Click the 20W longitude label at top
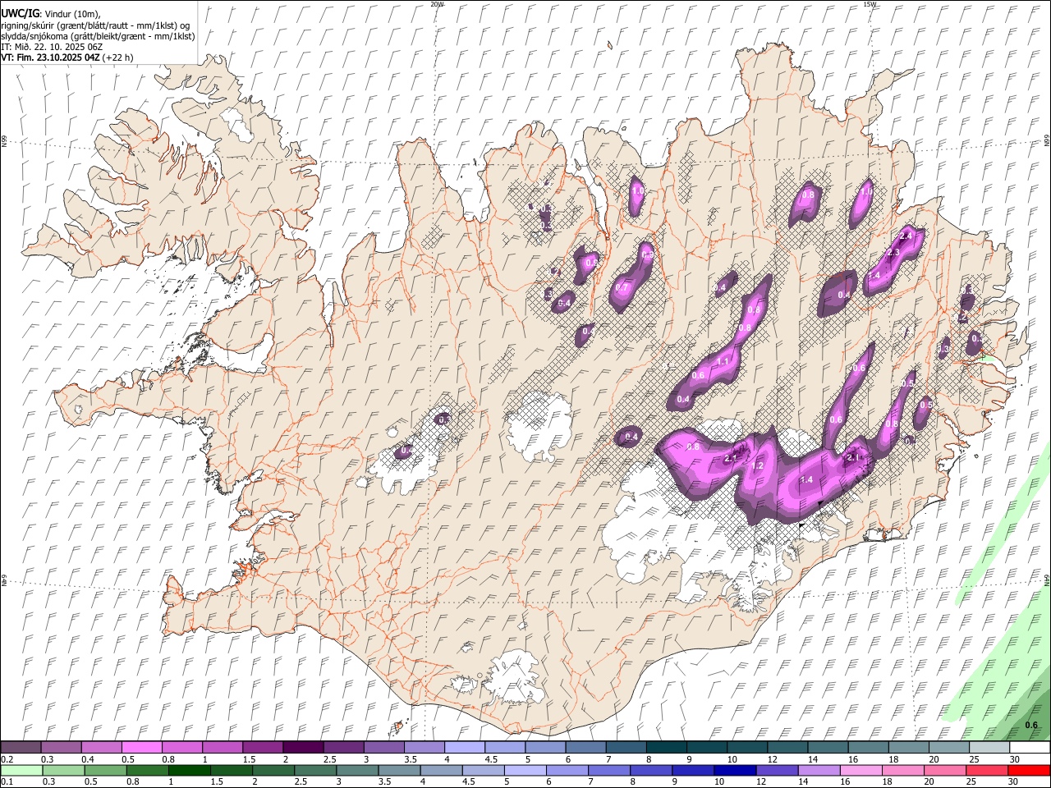Viewport: 1051px width, 788px height. 437,4
